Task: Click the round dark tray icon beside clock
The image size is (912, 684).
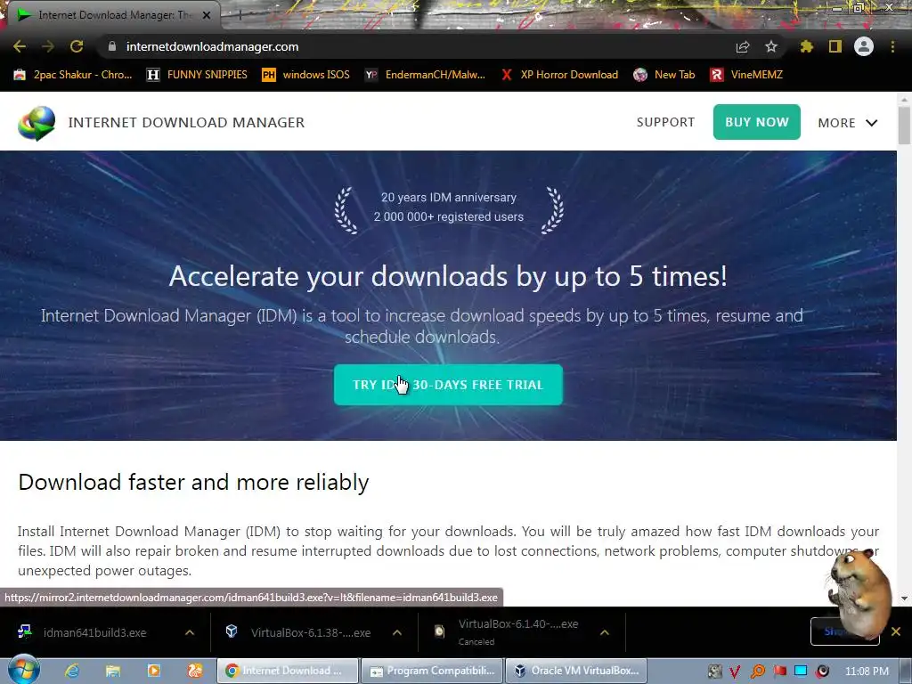Action: pos(822,672)
